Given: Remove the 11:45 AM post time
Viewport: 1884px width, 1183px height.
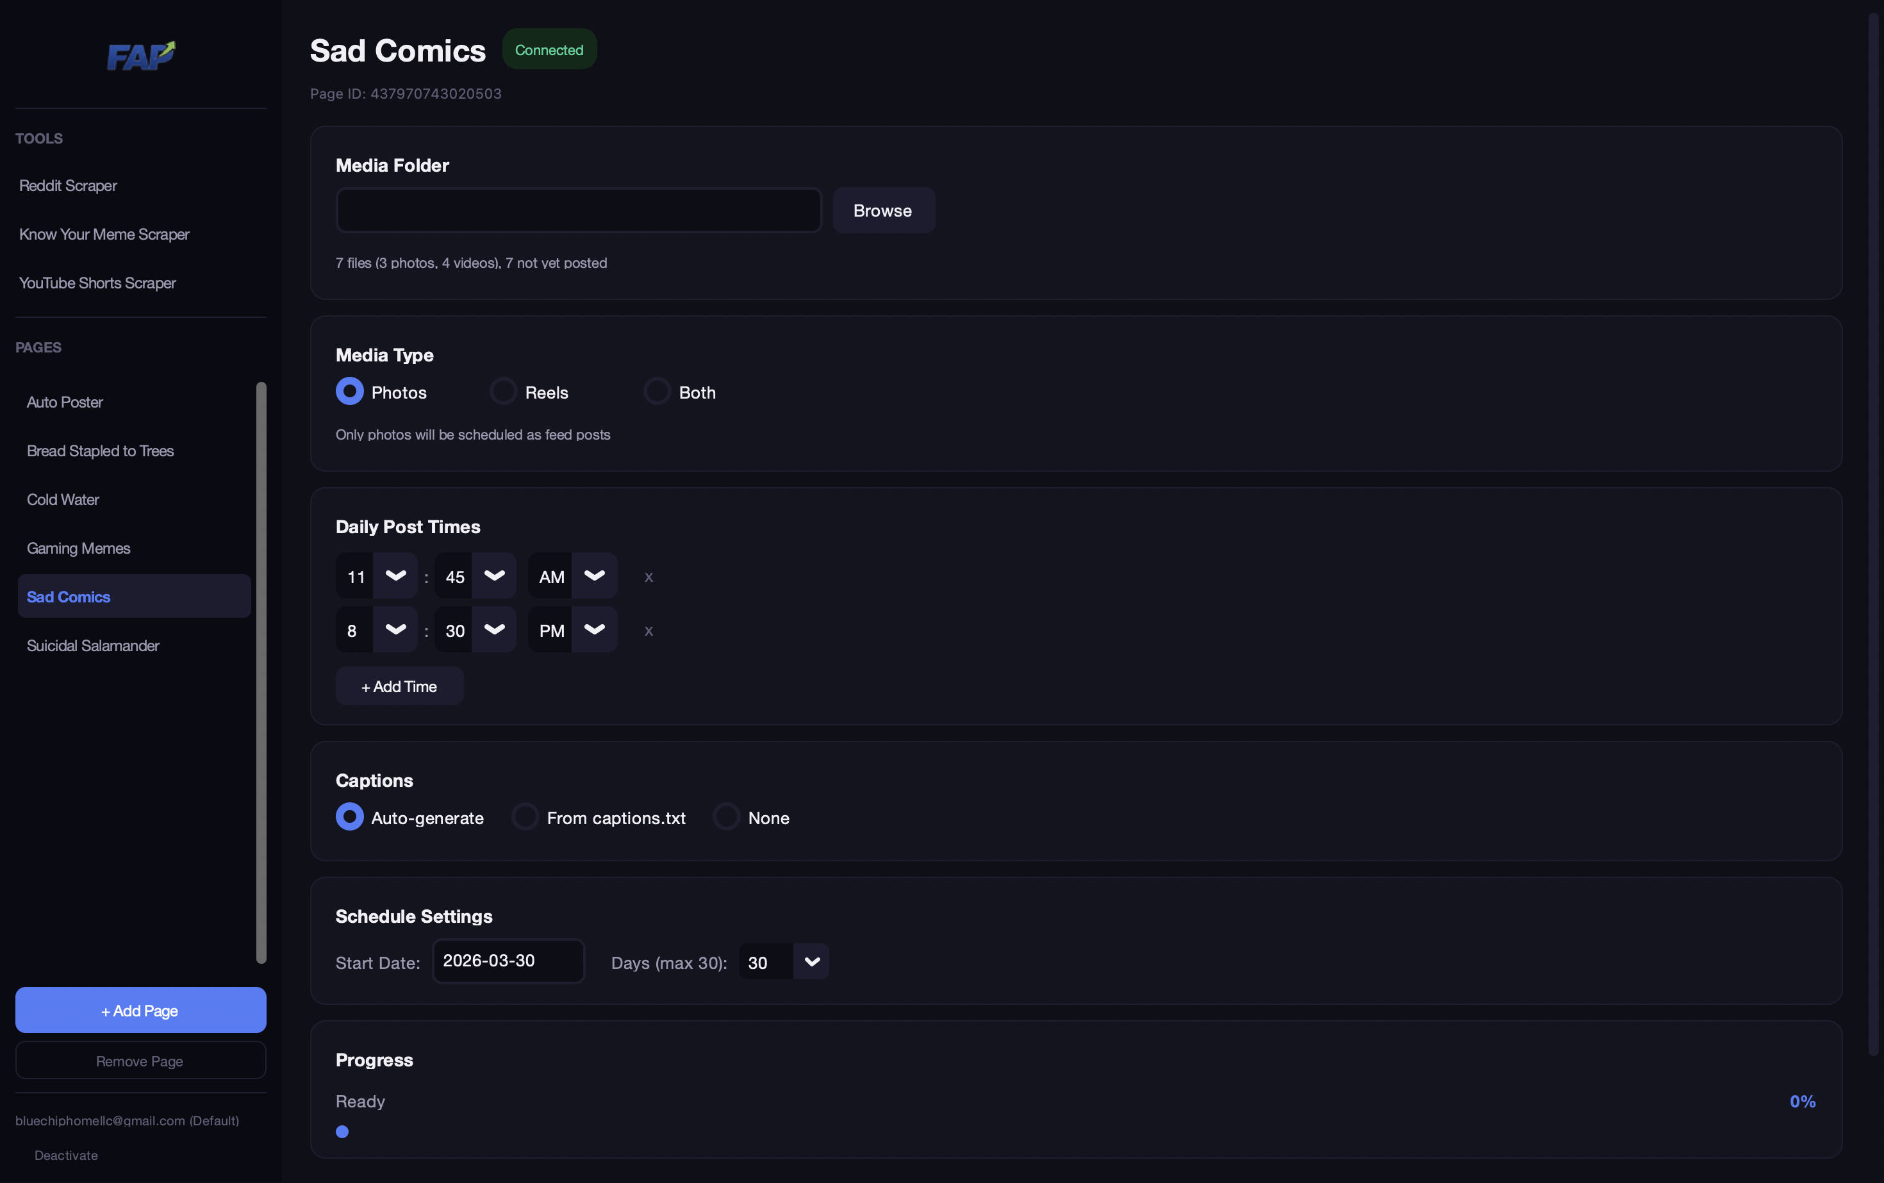Looking at the screenshot, I should 649,577.
